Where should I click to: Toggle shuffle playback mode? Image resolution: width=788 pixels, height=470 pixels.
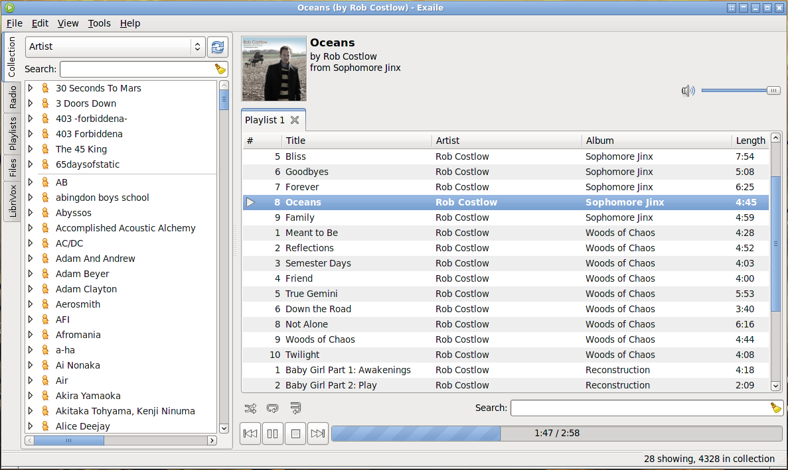pos(250,408)
